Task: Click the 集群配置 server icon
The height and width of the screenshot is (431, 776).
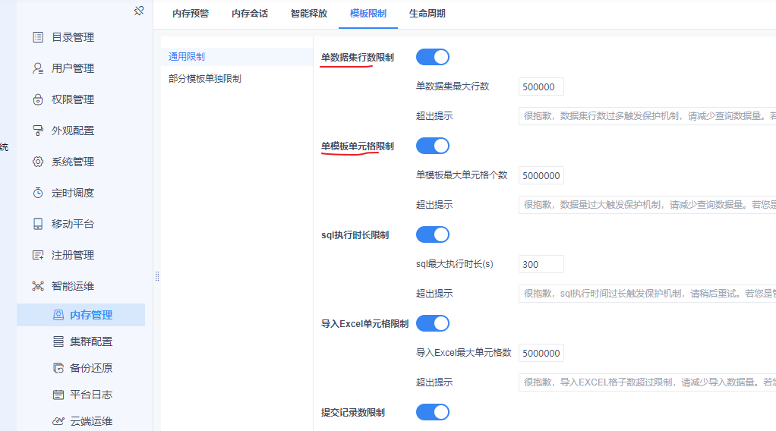Action: pyautogui.click(x=58, y=341)
